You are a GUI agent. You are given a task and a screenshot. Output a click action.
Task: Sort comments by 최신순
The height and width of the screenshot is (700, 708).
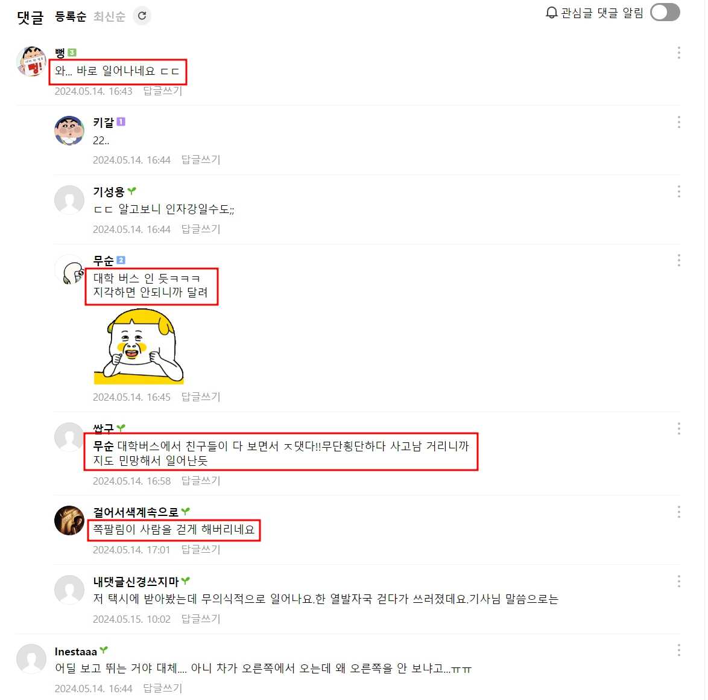point(109,16)
